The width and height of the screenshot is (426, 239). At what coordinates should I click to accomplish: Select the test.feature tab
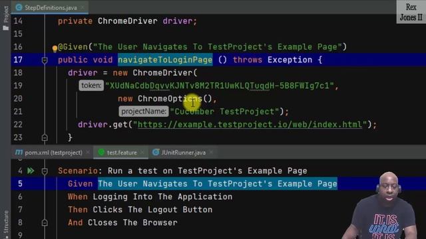122,153
